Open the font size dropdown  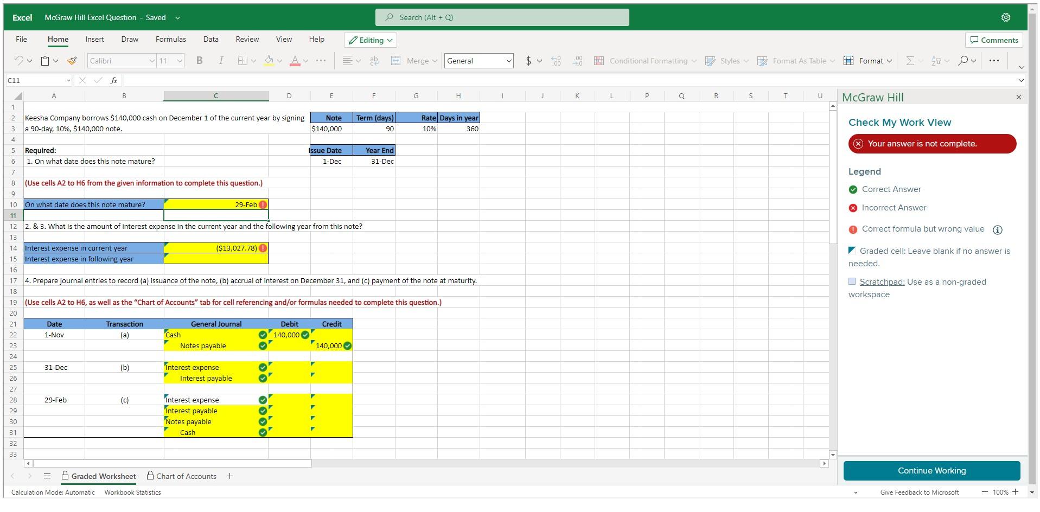pos(180,61)
